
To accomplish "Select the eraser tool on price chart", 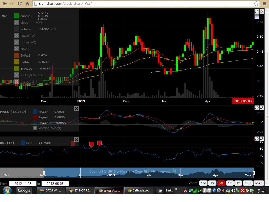I will 262,12.
